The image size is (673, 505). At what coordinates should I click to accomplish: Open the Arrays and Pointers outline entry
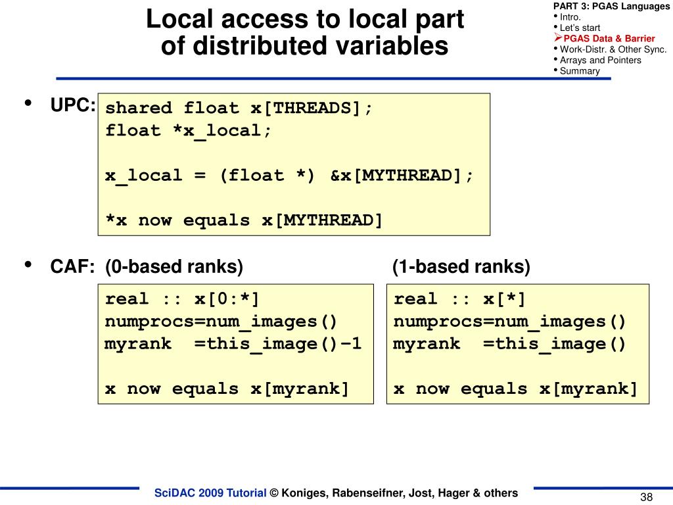pos(601,60)
